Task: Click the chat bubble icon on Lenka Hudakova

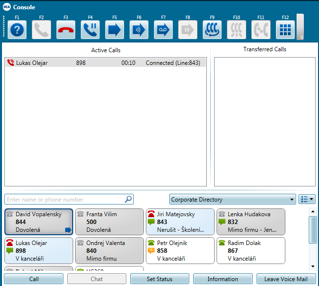Action: click(x=222, y=222)
